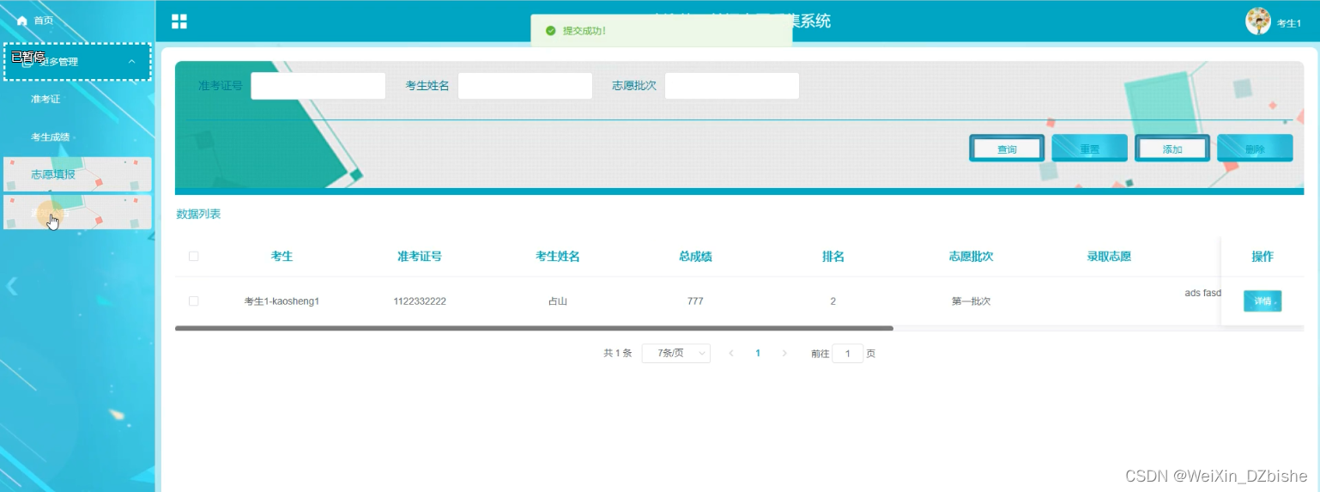1320x492 pixels.
Task: Click the ads fasd cell text
Action: 1202,293
